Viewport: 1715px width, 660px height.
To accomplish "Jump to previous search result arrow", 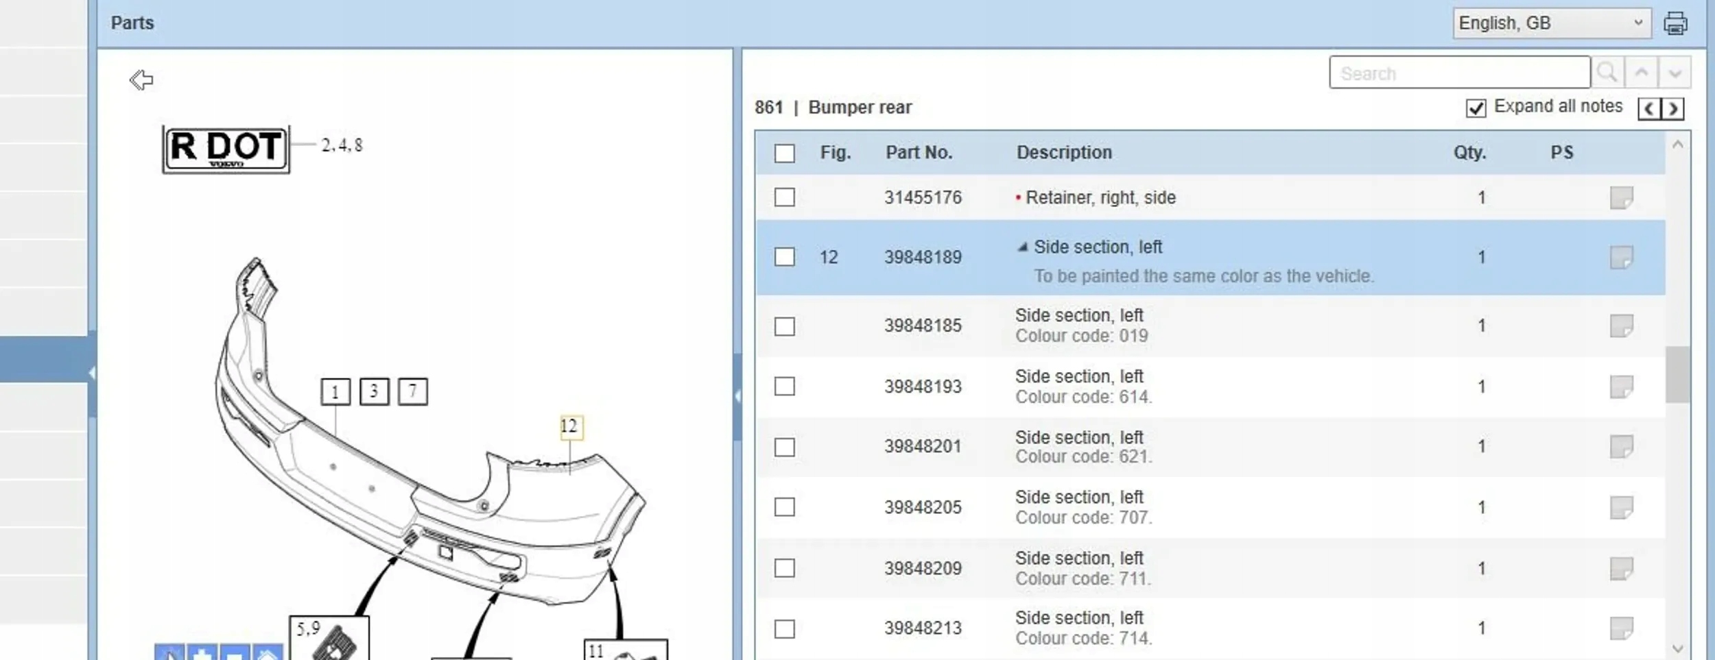I will point(1642,72).
